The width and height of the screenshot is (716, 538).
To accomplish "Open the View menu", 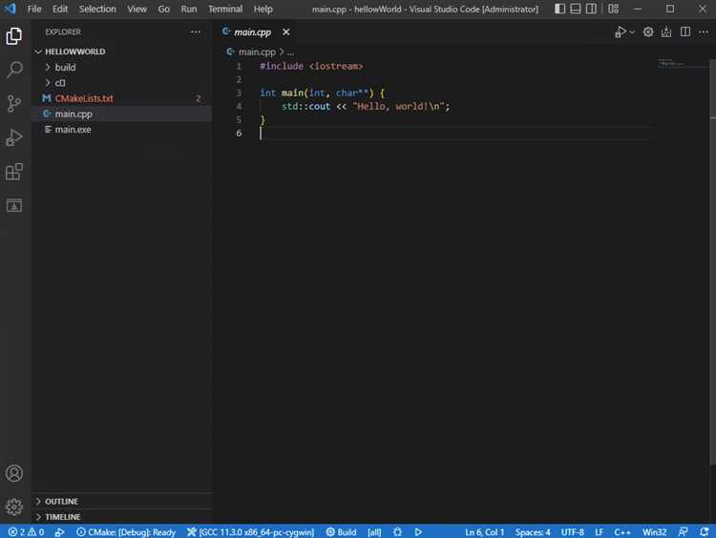I will click(x=137, y=9).
